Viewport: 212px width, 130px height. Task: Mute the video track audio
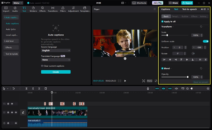(16, 112)
